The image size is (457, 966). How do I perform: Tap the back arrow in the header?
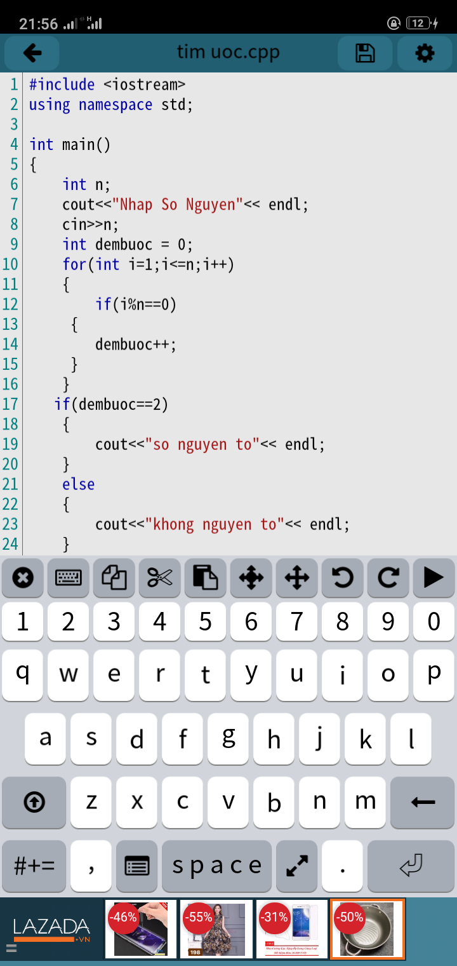pos(32,53)
